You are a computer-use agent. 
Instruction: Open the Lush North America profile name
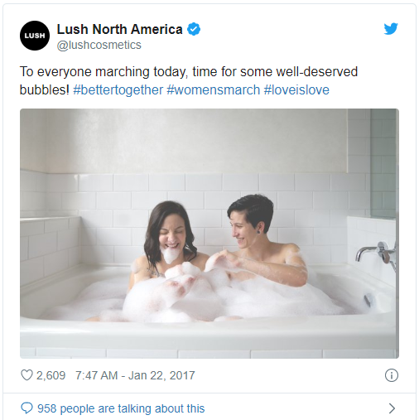point(119,29)
